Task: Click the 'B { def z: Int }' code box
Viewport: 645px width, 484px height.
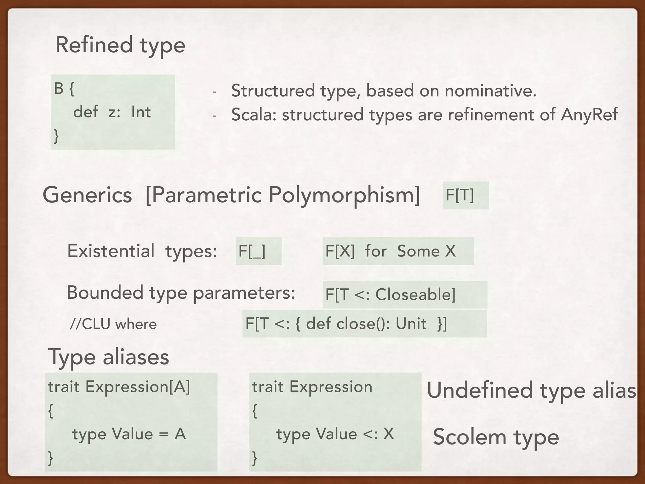Action: pos(113,112)
